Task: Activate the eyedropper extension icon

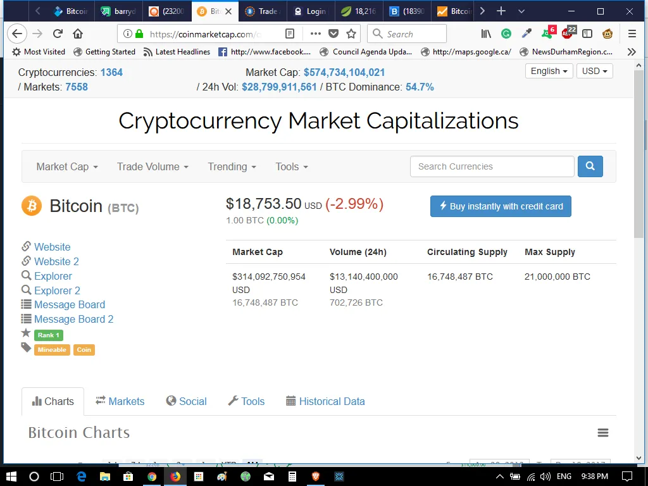Action: [x=527, y=34]
